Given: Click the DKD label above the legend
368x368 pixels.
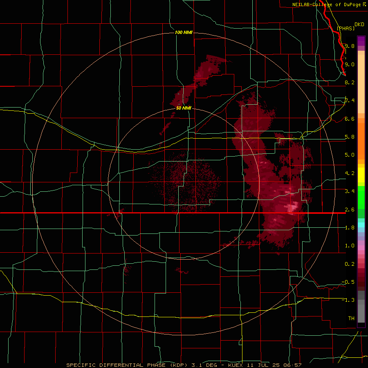Looking at the screenshot, I should pyautogui.click(x=359, y=24).
